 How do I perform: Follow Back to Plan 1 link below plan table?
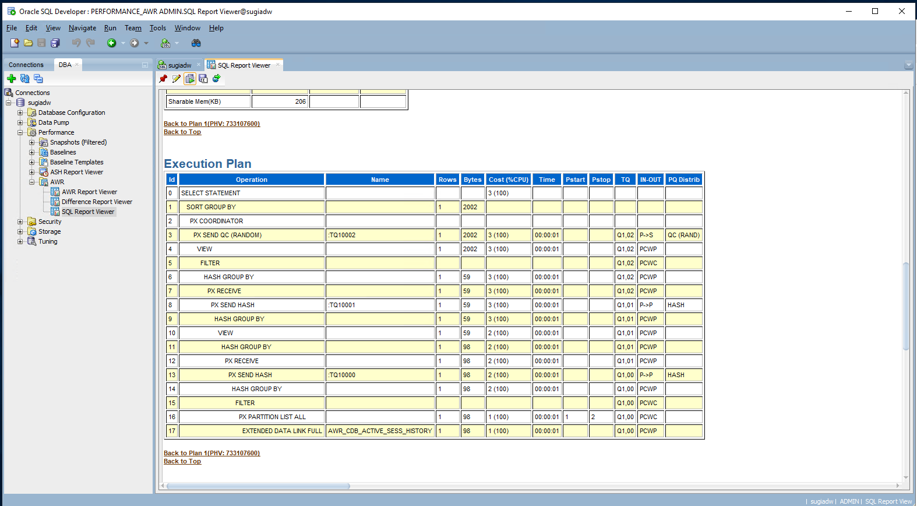[211, 453]
